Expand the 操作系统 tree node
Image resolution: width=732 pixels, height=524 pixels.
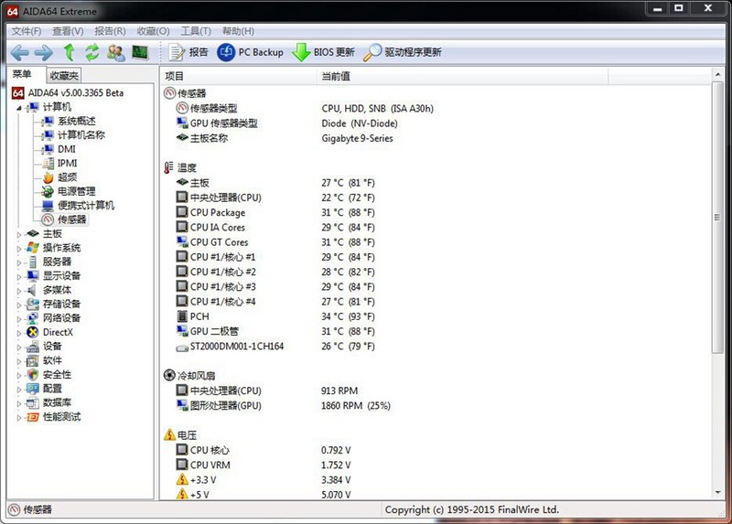point(19,248)
